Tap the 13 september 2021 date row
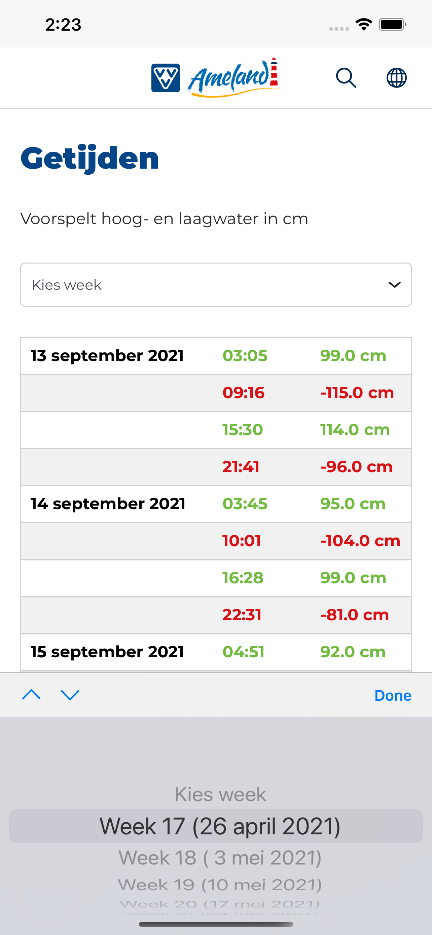The height and width of the screenshot is (935, 432). (216, 356)
